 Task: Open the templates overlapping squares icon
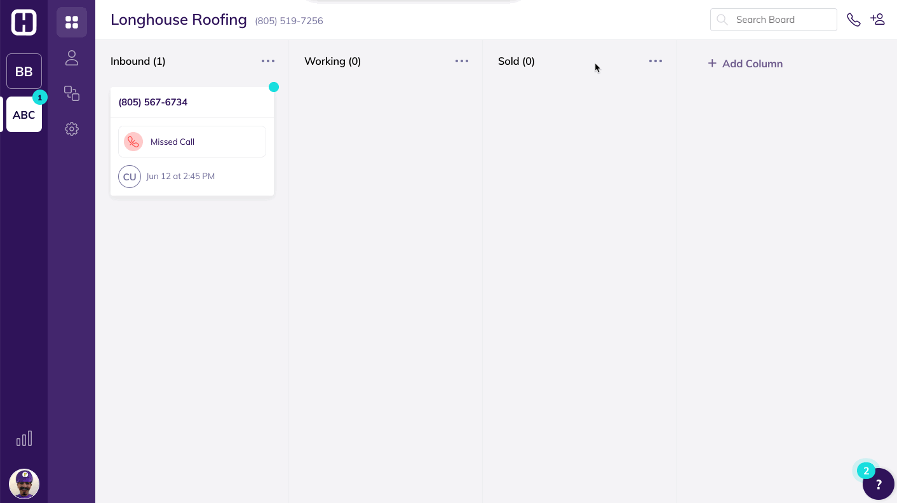[x=72, y=93]
